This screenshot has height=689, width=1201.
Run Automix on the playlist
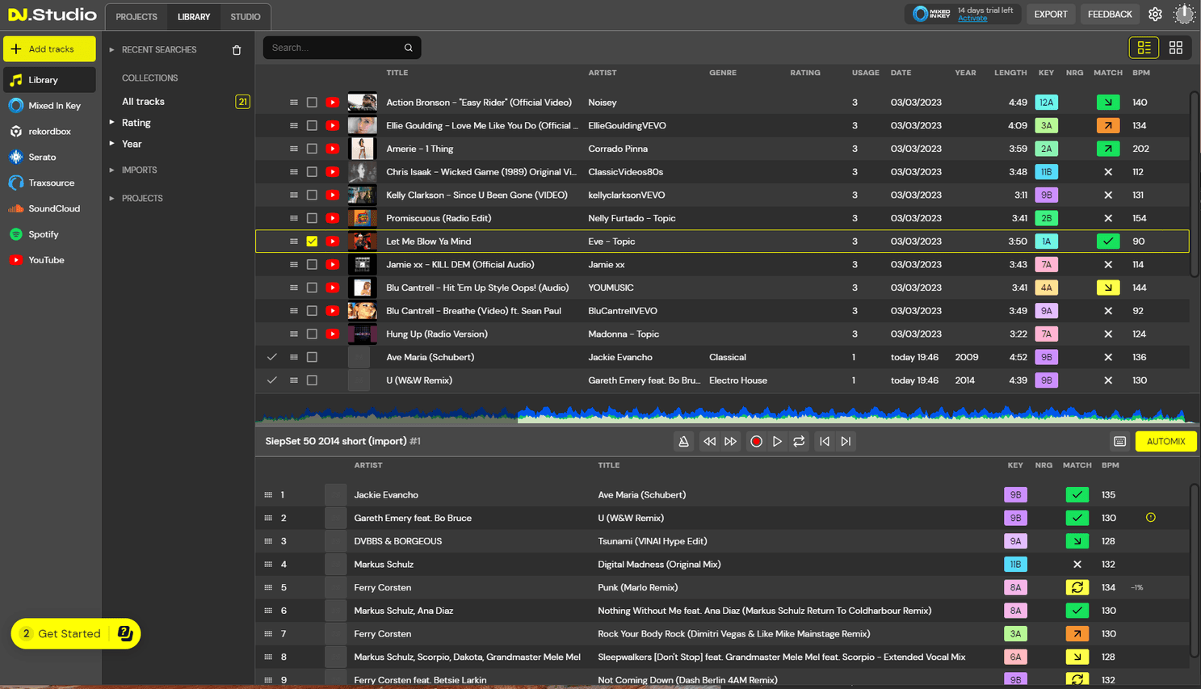[x=1165, y=441]
